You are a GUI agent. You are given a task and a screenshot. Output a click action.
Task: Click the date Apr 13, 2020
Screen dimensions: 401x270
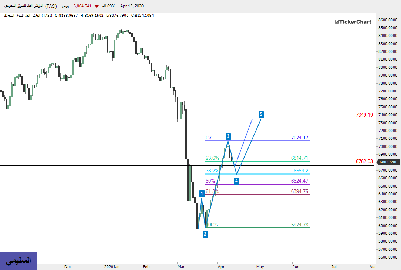(x=132, y=6)
